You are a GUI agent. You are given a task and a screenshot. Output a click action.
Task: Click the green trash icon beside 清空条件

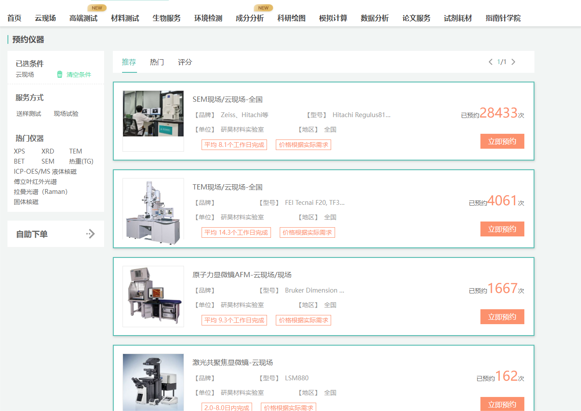click(x=60, y=75)
